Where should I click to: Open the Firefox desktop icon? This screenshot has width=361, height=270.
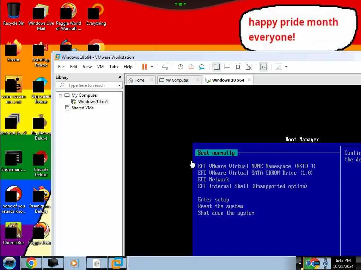(x=14, y=51)
